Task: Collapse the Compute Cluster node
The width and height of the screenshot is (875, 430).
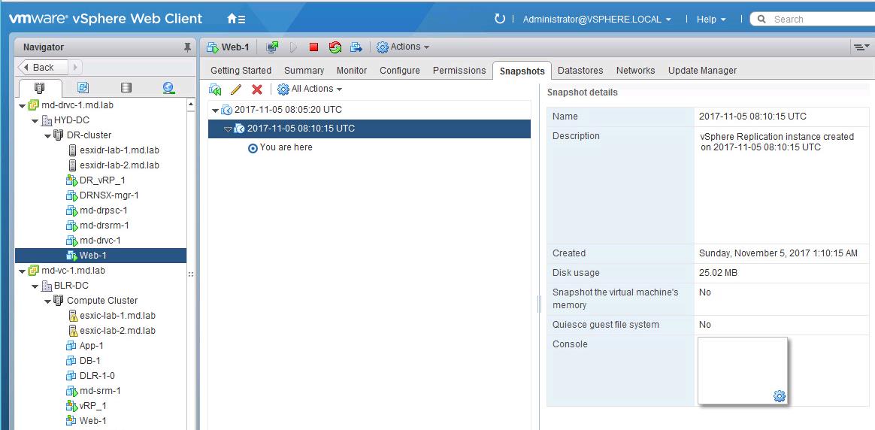Action: coord(47,301)
